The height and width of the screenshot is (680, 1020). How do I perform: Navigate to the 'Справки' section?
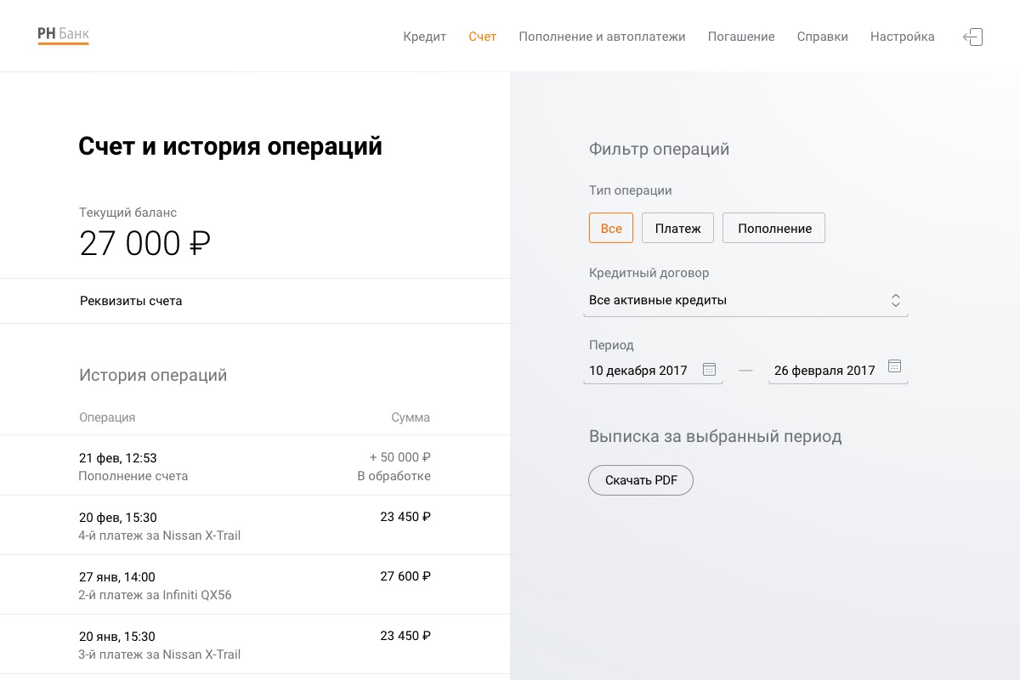822,37
